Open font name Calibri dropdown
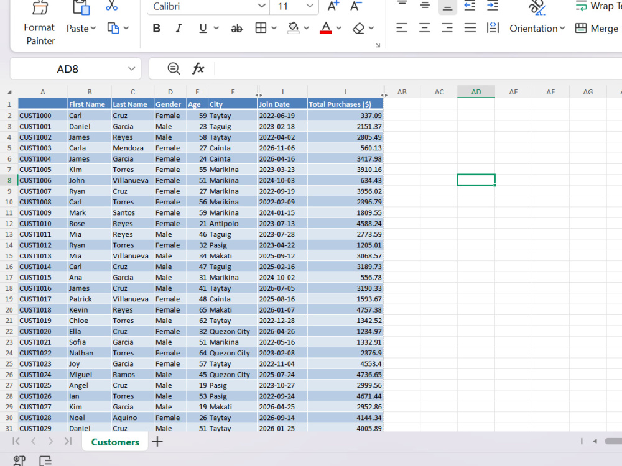 coord(261,6)
